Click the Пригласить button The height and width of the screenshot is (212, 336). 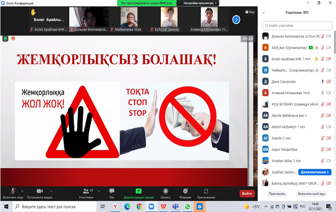coord(277,194)
